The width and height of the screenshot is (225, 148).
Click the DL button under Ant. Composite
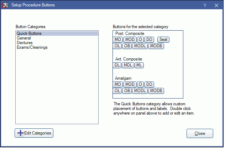(x=117, y=65)
